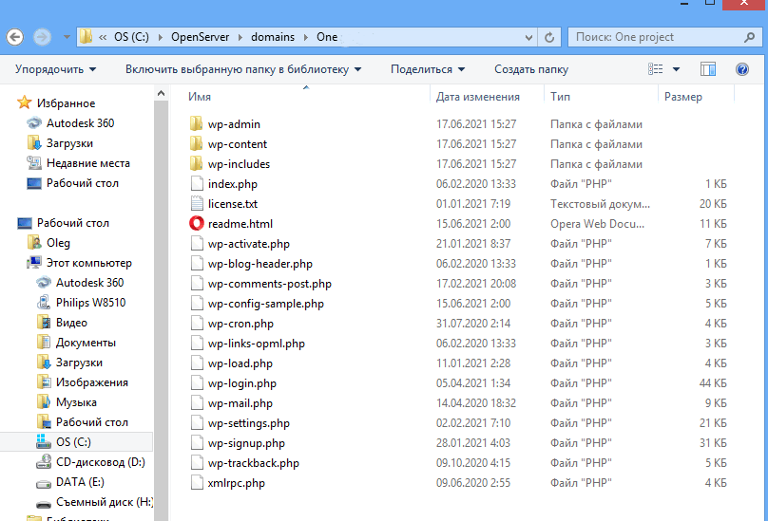This screenshot has height=521, width=768.
Task: Open the CD-дисковод (D:) drive
Action: pyautogui.click(x=101, y=462)
